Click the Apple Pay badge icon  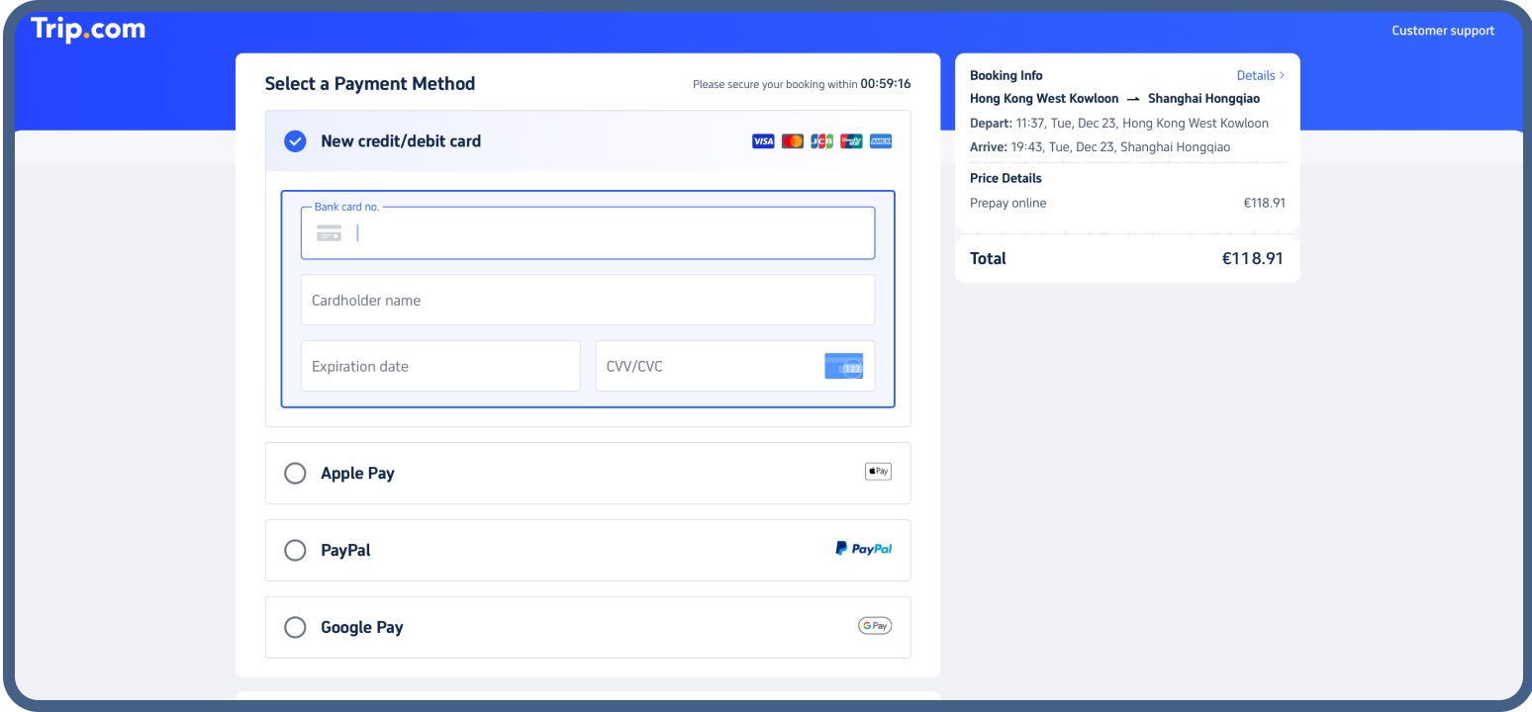[x=877, y=472]
